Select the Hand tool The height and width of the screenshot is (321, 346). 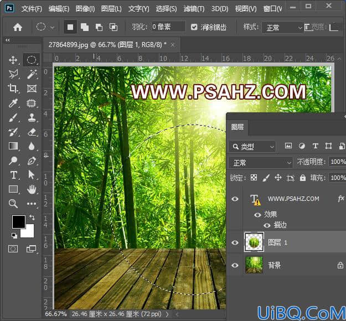tap(32, 189)
